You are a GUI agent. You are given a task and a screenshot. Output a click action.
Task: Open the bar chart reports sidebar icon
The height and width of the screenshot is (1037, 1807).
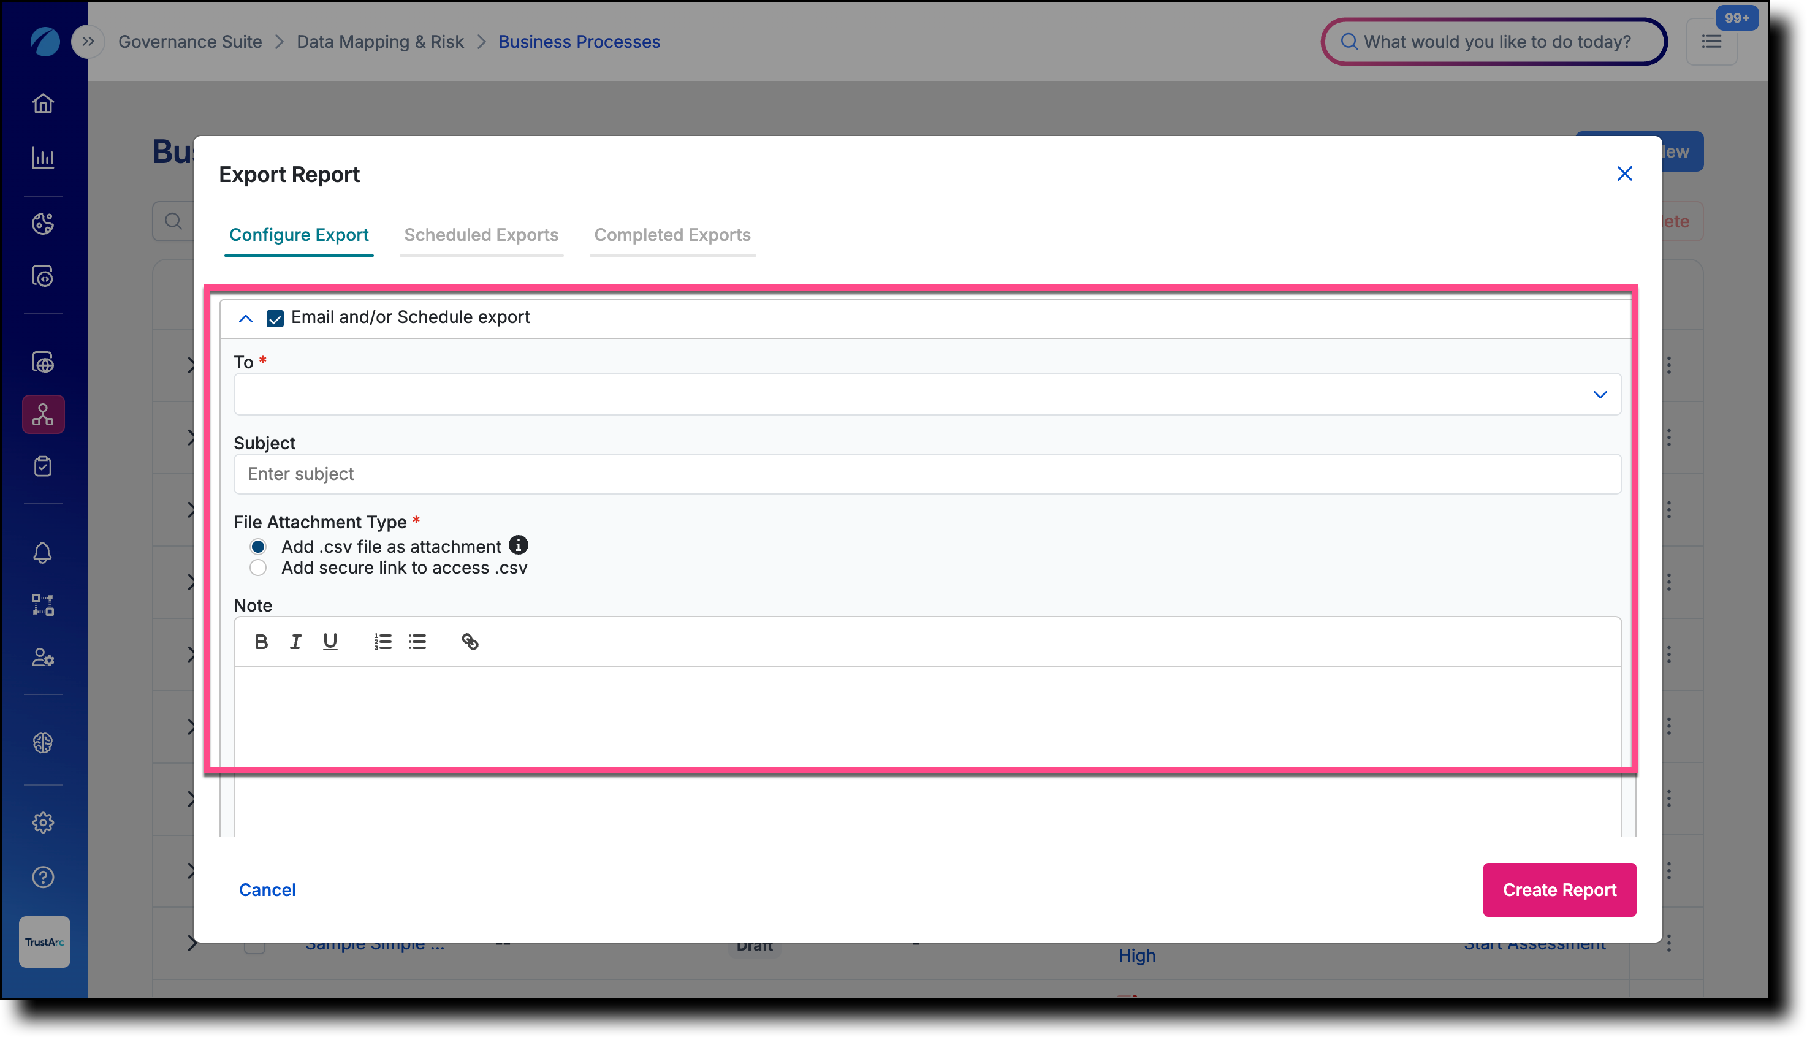43,158
